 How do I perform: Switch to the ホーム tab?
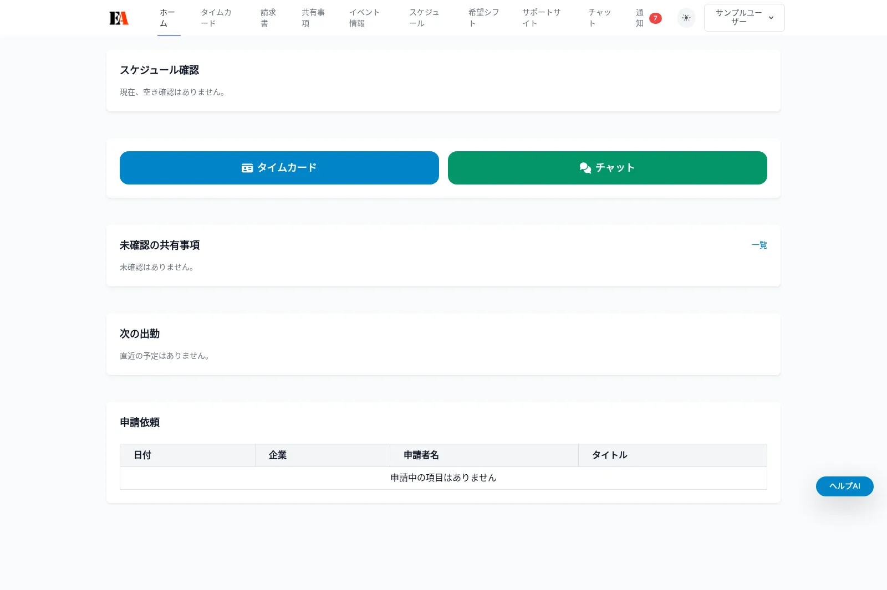point(169,17)
